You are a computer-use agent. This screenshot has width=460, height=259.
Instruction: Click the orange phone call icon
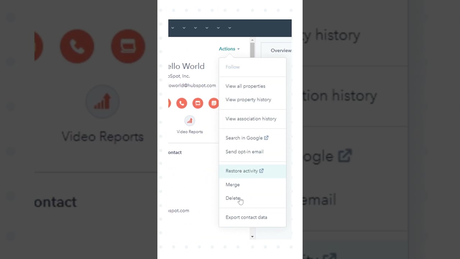181,103
